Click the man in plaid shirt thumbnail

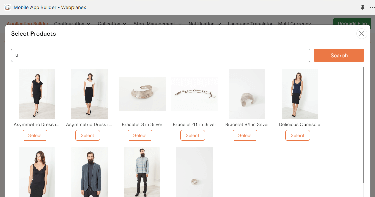[x=142, y=172]
